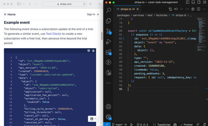The image size is (208, 126).
Task: Click the cloud sync publish icon
Action: (x=125, y=125)
